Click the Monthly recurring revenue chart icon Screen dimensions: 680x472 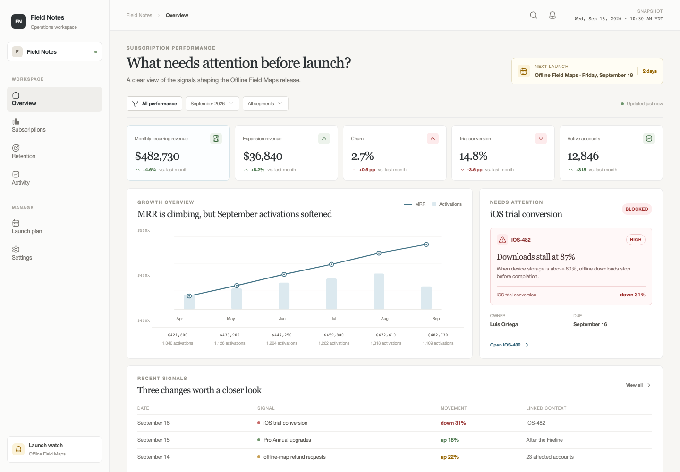pyautogui.click(x=216, y=138)
